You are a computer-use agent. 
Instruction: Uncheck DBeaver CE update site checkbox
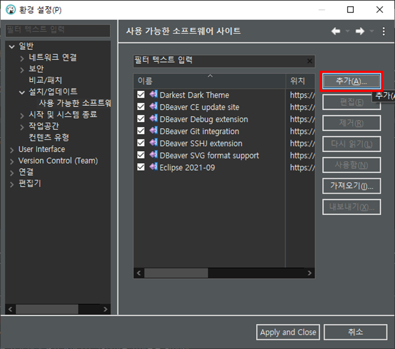(141, 107)
